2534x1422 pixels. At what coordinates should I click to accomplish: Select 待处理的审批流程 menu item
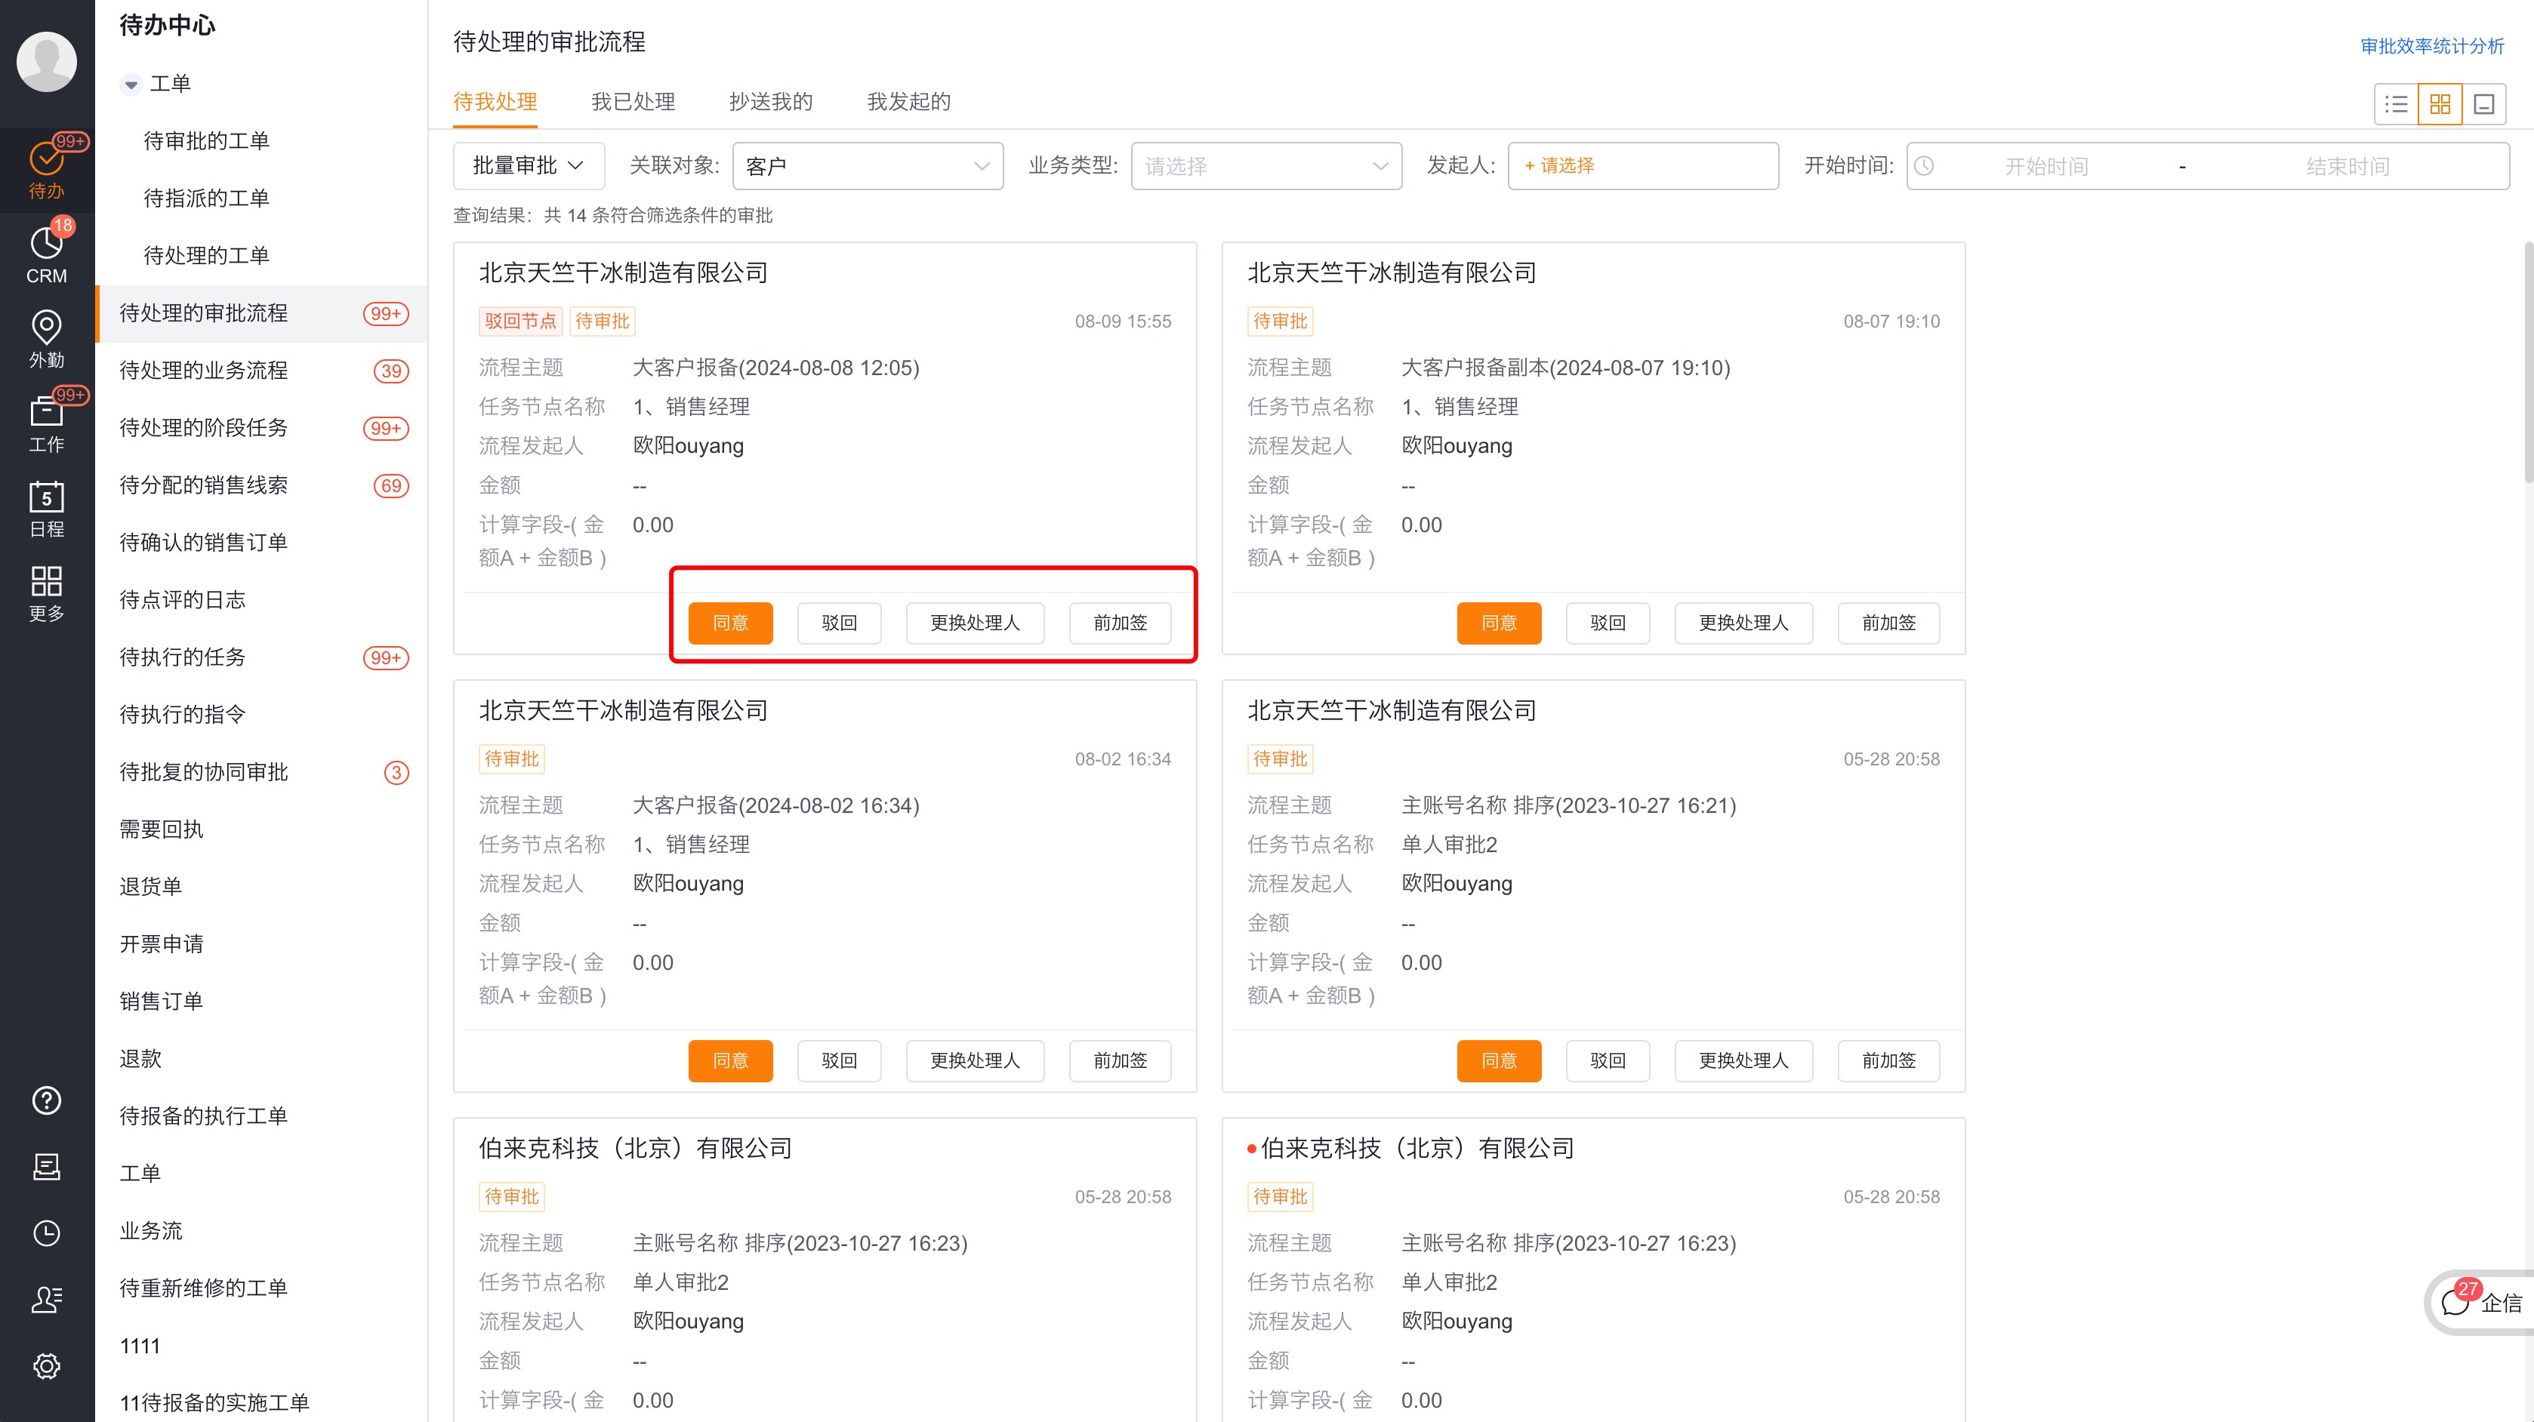point(260,312)
